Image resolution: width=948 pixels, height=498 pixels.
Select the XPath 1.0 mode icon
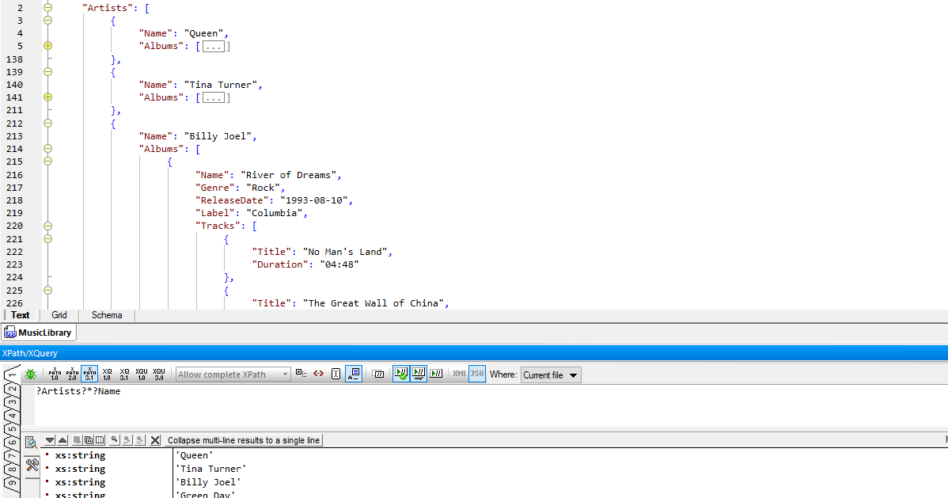point(55,374)
